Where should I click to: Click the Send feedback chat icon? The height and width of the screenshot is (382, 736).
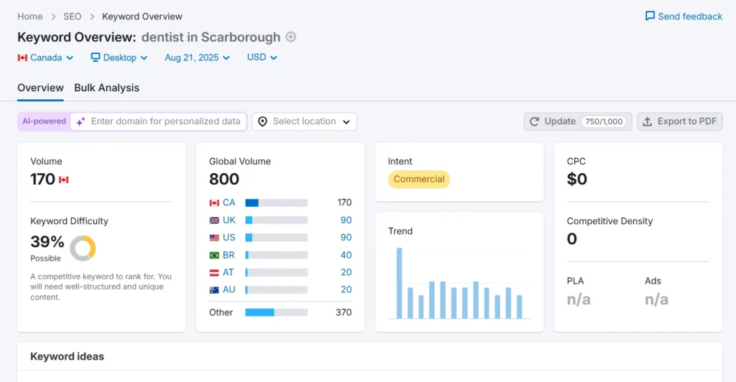(x=650, y=17)
